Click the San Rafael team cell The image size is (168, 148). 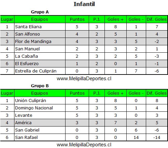click(x=40, y=138)
